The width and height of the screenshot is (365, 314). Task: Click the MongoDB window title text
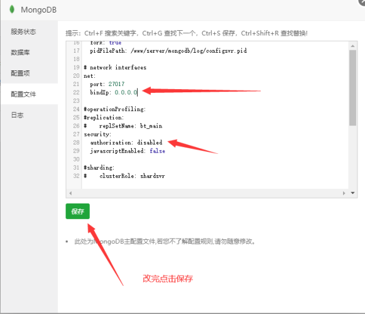tap(39, 10)
